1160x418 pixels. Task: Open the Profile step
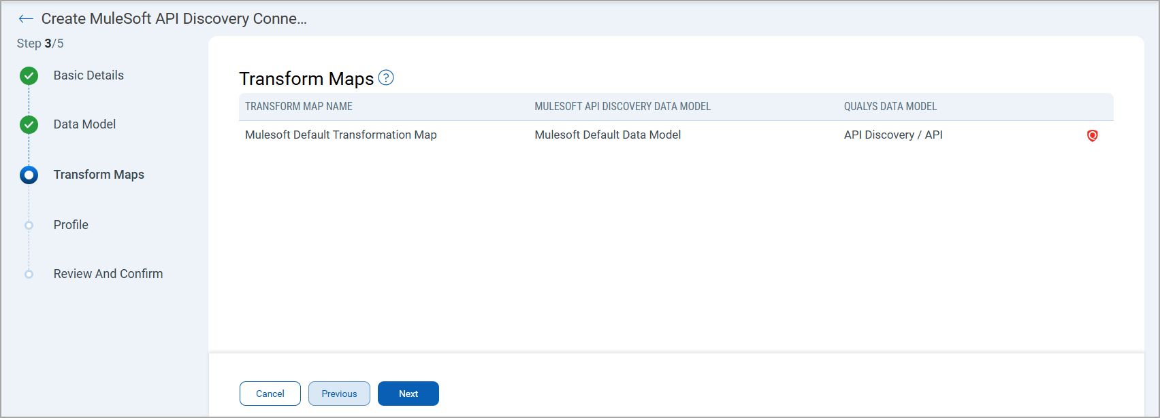point(71,225)
